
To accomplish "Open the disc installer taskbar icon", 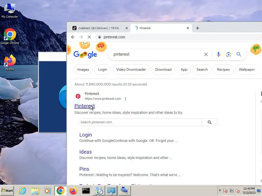I will click(x=99, y=190).
